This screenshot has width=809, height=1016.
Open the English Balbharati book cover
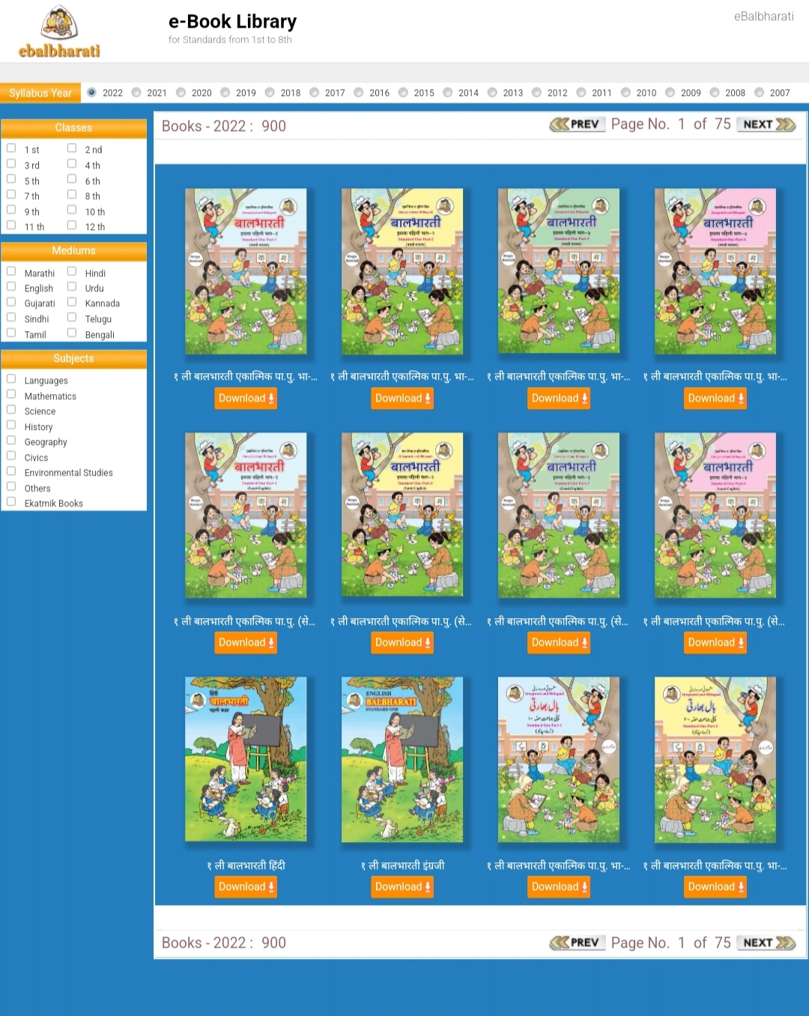[x=402, y=760]
